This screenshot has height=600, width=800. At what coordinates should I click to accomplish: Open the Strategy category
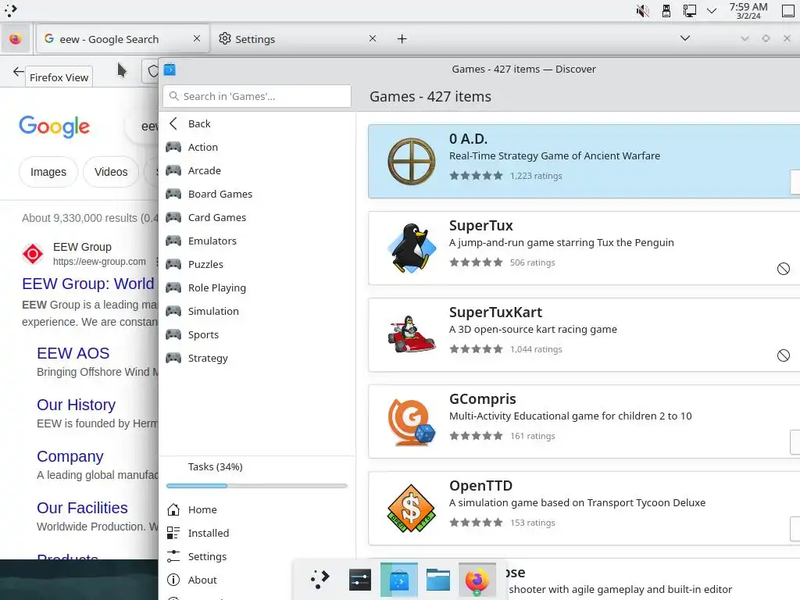(x=256, y=358)
